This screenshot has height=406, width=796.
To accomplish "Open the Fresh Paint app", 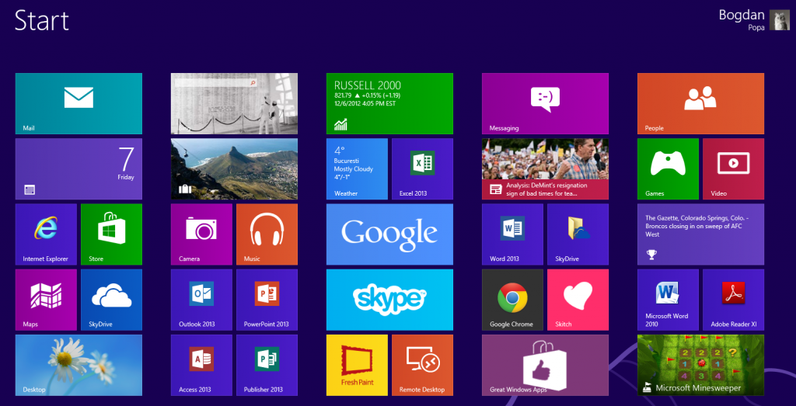I will point(357,364).
